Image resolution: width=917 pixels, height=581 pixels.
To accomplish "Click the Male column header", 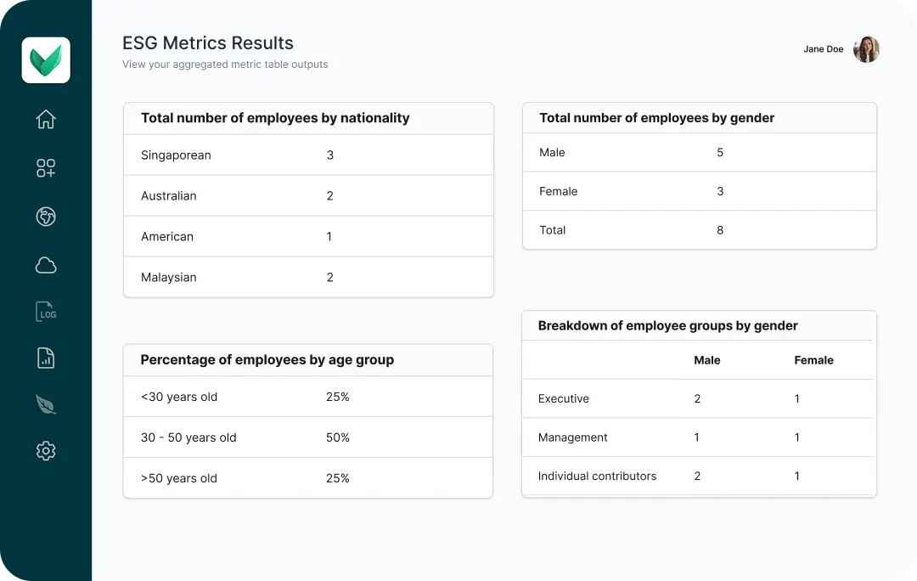I will pyautogui.click(x=706, y=360).
